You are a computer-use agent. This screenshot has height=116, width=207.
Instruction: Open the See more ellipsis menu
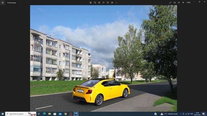pos(116,3)
